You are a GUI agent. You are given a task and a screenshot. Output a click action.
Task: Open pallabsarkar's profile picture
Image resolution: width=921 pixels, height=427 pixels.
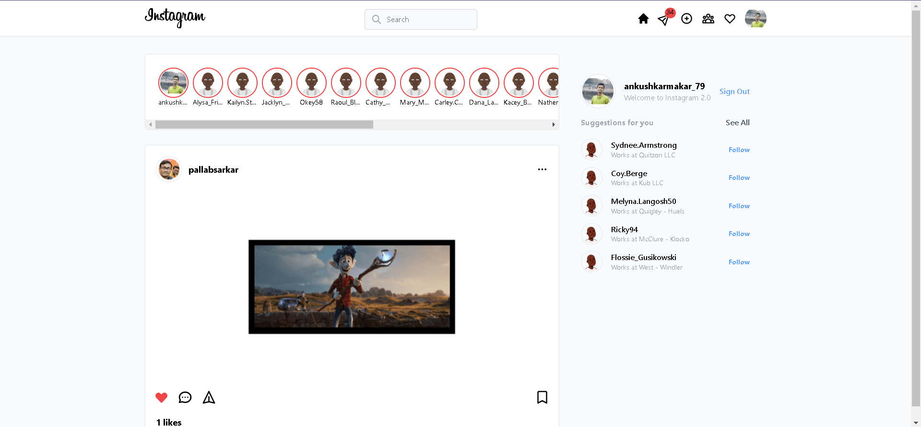click(x=169, y=169)
